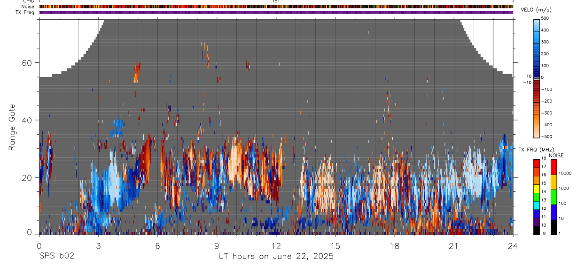Image resolution: width=577 pixels, height=266 pixels.
Task: Click the 18 tick on UT hours axis
Action: 395,245
